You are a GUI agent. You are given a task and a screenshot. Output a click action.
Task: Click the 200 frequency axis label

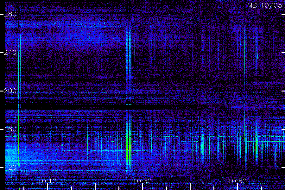10,91
